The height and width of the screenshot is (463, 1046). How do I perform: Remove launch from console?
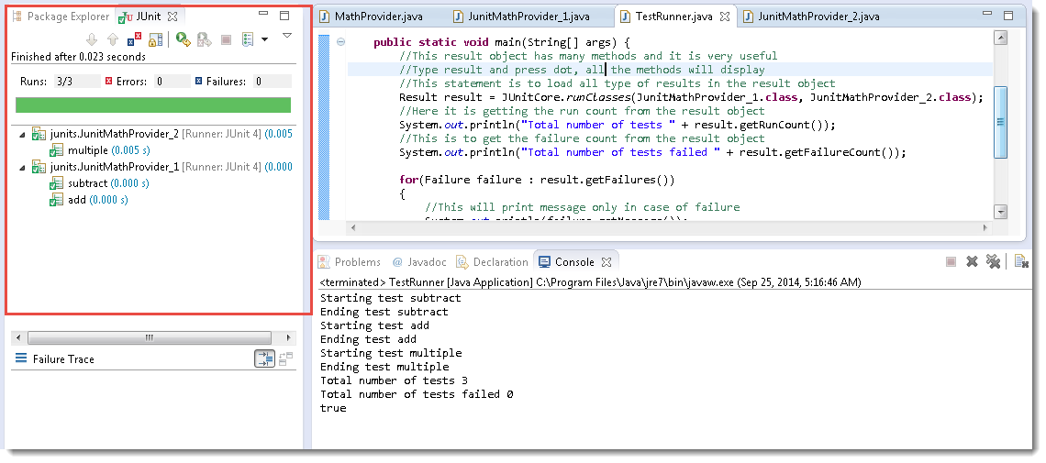coord(972,262)
